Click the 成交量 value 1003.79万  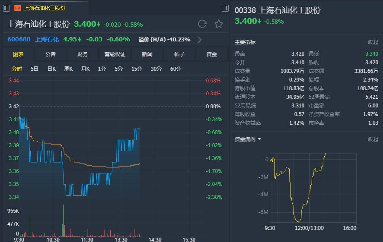click(x=292, y=71)
